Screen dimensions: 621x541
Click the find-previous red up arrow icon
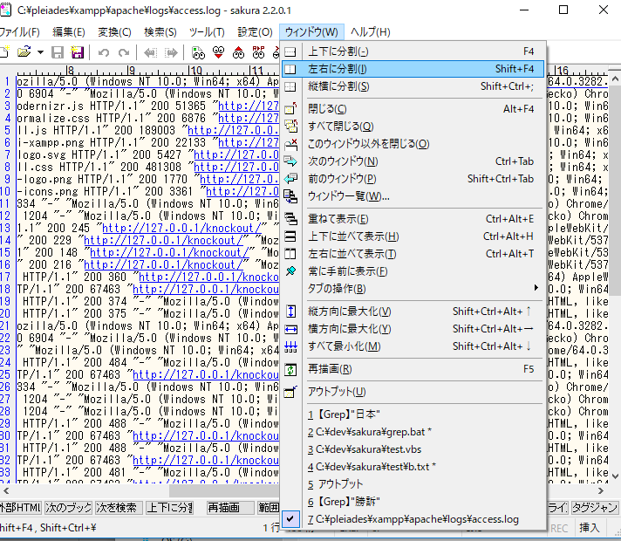pyautogui.click(x=238, y=52)
